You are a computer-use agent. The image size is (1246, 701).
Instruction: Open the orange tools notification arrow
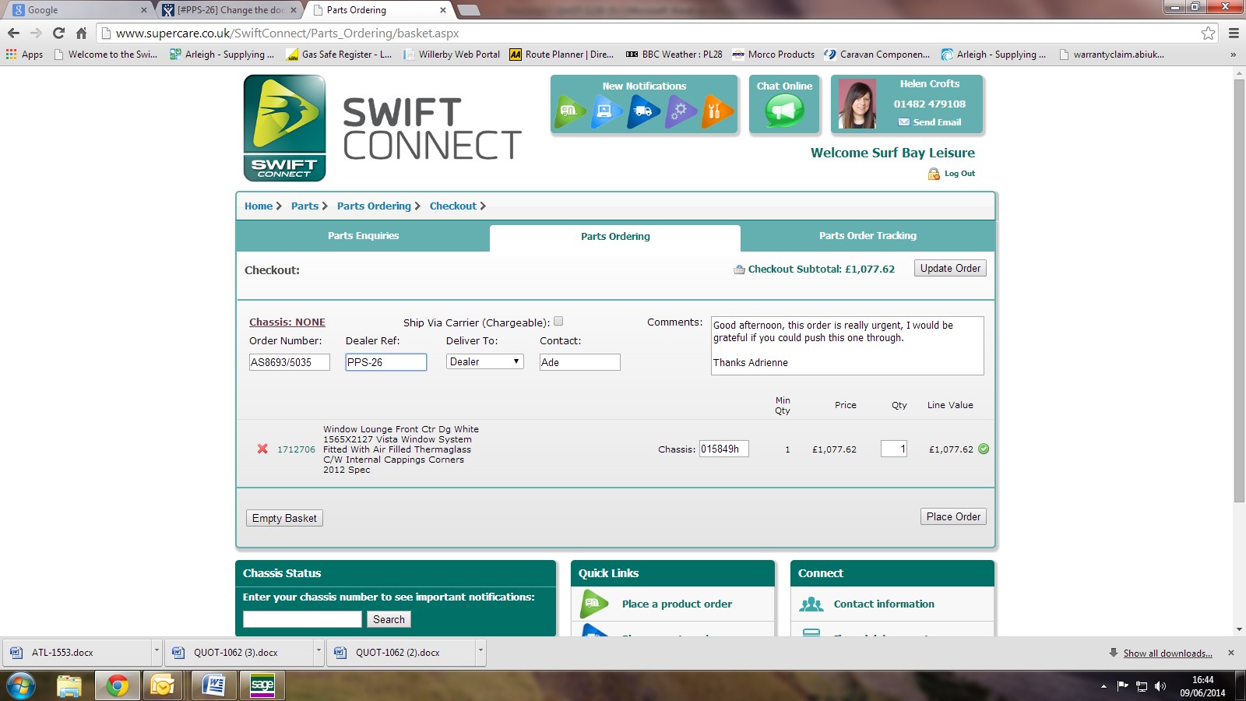pos(716,111)
